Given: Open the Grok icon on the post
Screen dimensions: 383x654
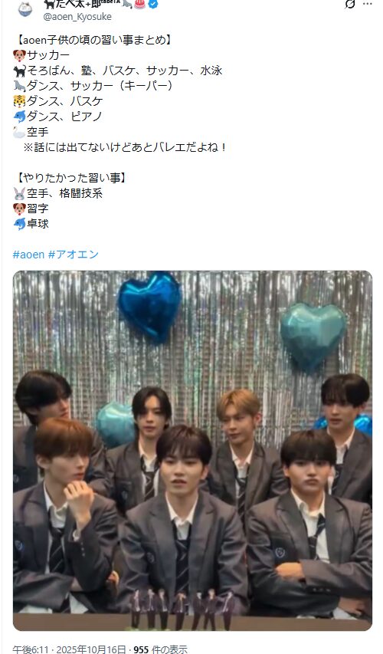Looking at the screenshot, I should (x=350, y=4).
